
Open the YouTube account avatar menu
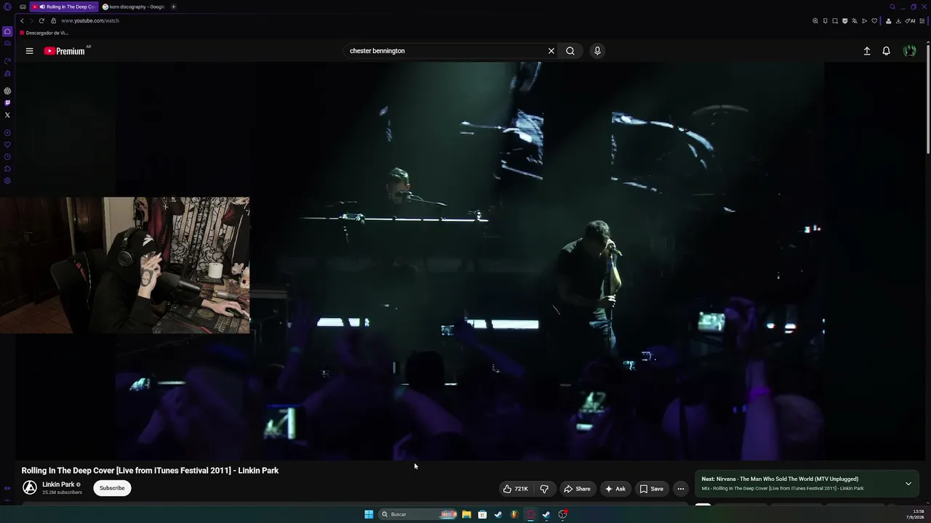(909, 51)
